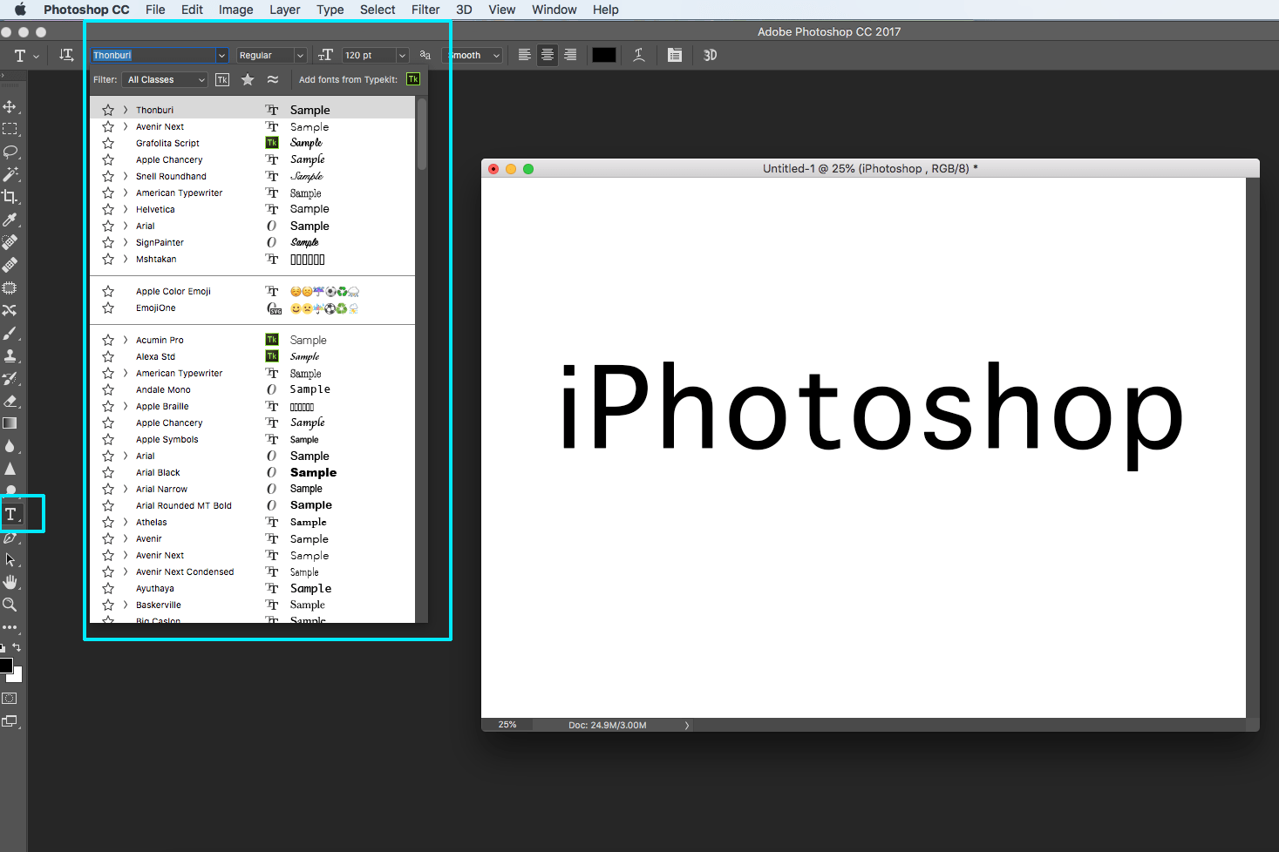The width and height of the screenshot is (1279, 852).
Task: Click the foreground color swatch
Action: tap(6, 666)
